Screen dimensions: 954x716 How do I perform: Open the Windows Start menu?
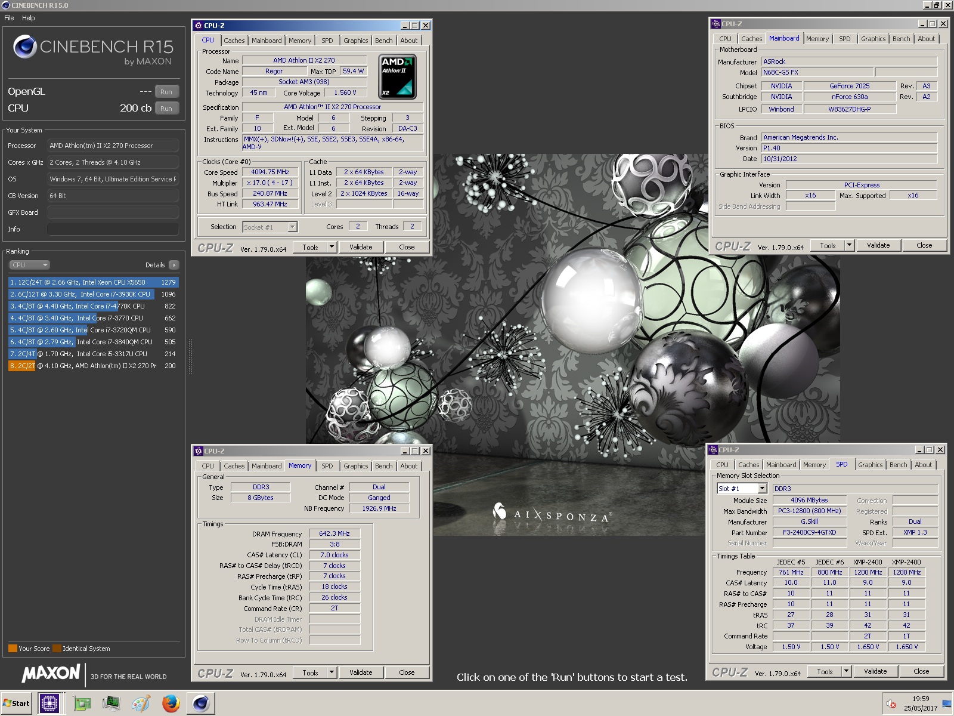[x=16, y=703]
